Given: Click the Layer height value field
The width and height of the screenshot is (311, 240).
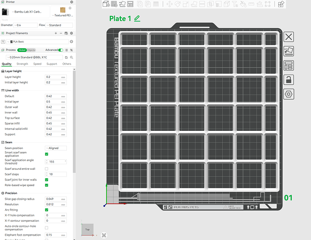Looking at the screenshot, I should pos(56,77).
